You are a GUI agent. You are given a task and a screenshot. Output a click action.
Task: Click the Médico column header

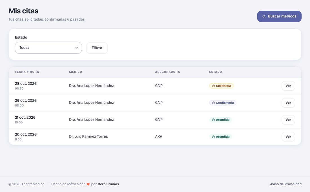point(76,72)
